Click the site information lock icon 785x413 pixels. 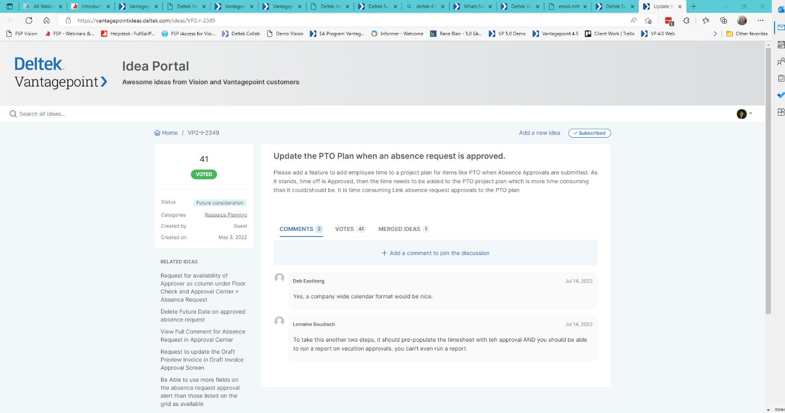click(x=69, y=20)
